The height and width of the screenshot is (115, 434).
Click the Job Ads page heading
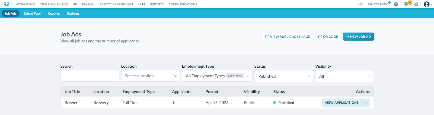pos(71,34)
